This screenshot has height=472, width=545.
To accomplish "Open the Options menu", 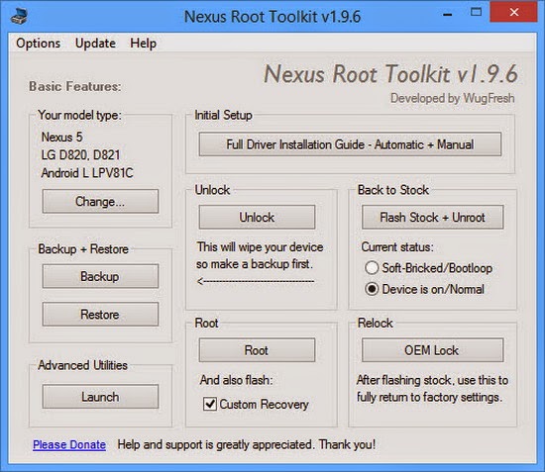I will click(39, 44).
